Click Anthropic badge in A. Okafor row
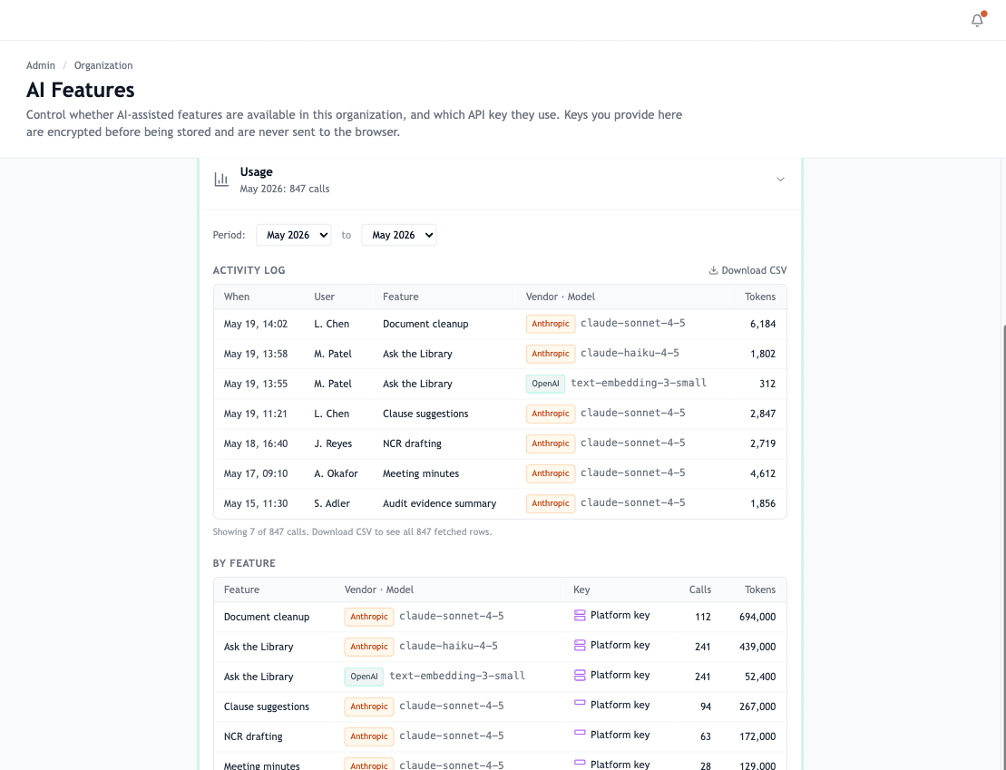Image resolution: width=1006 pixels, height=770 pixels. (x=551, y=473)
